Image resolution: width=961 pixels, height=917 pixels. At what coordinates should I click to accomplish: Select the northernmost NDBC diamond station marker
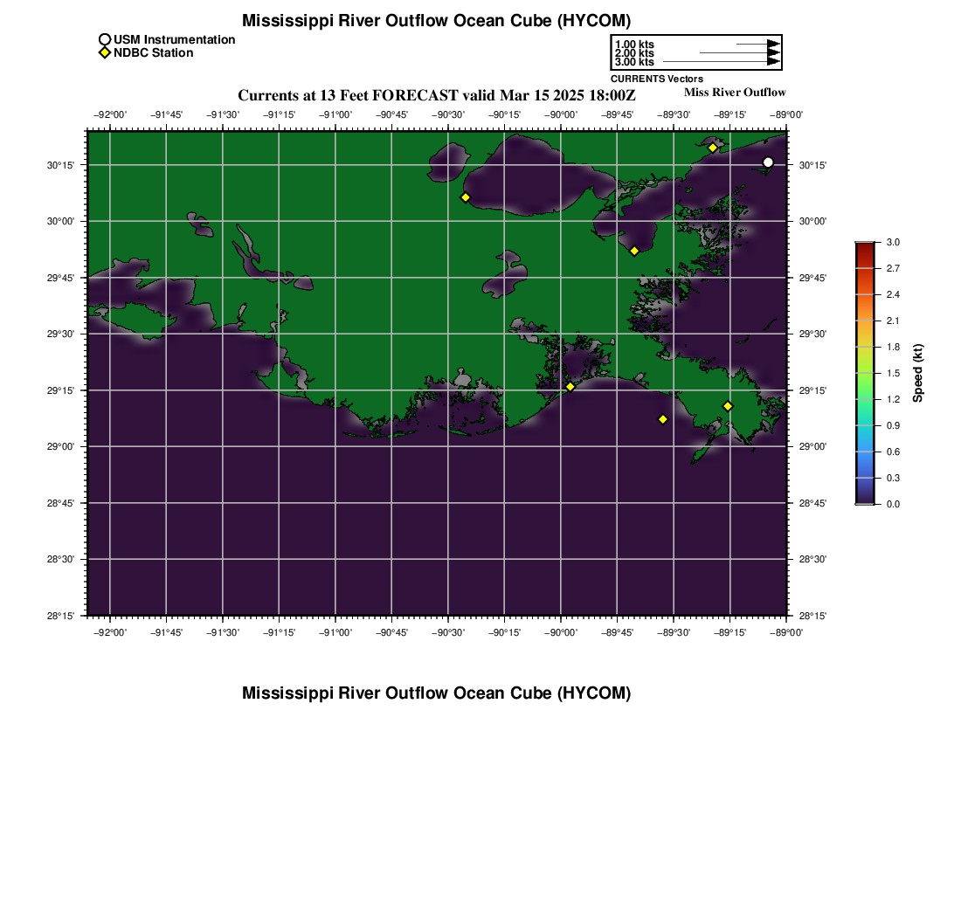pyautogui.click(x=713, y=148)
